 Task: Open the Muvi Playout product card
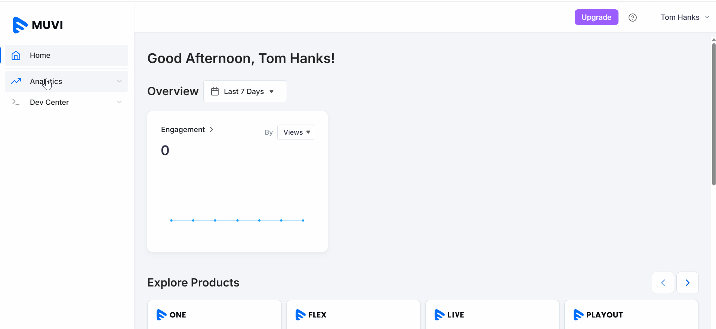(631, 315)
